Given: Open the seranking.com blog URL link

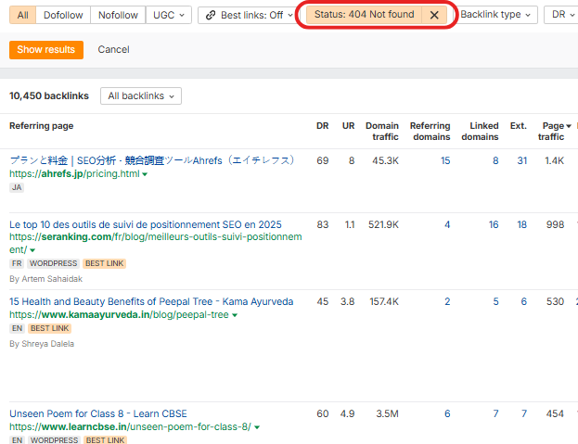Looking at the screenshot, I should (x=155, y=237).
